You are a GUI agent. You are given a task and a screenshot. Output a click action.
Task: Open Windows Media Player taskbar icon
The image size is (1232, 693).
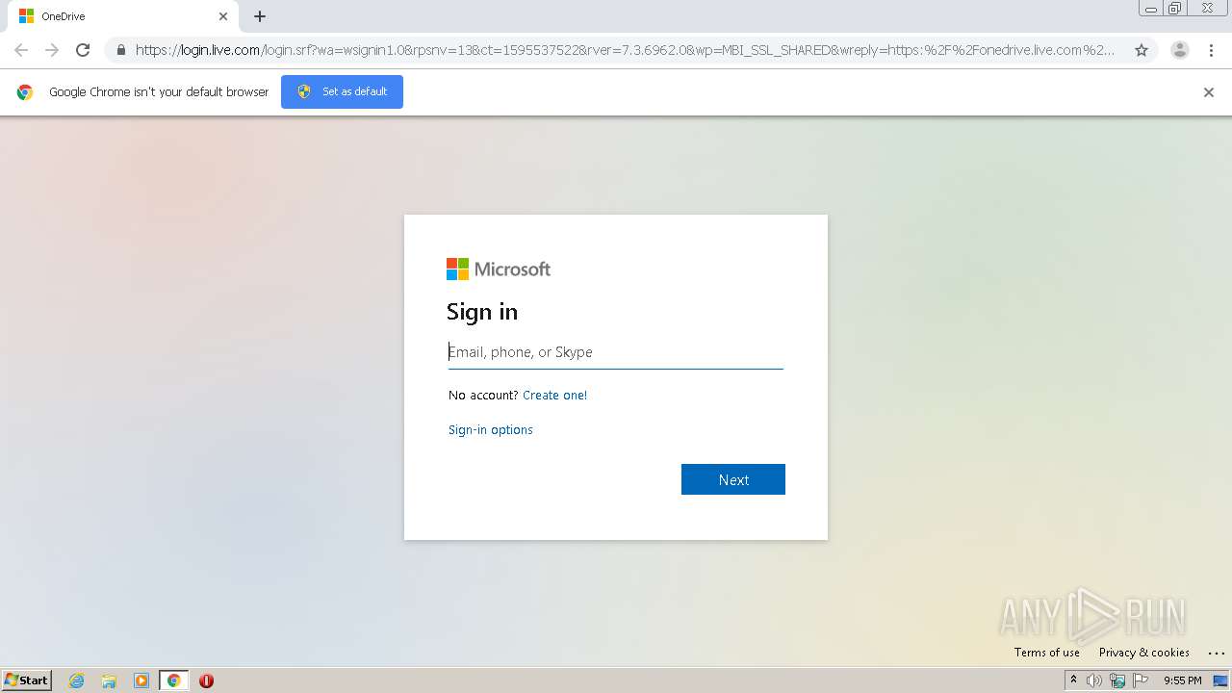coord(141,680)
